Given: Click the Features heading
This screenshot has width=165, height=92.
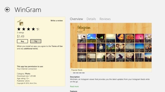Looking at the screenshot, I should [73, 91].
